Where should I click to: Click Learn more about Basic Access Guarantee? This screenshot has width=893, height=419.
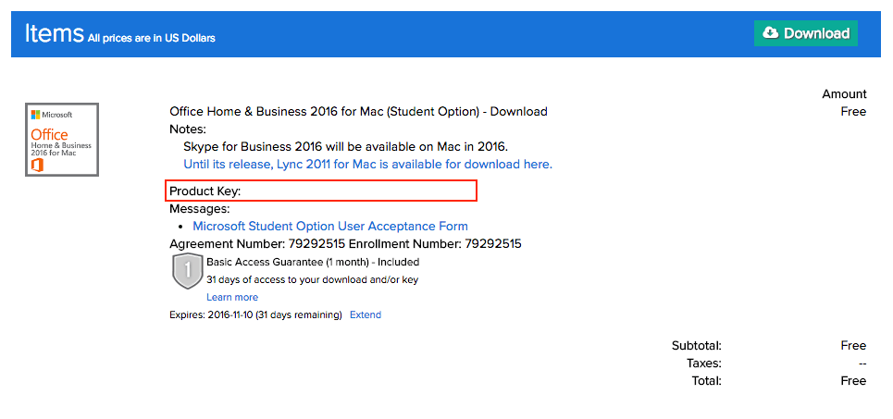(232, 297)
